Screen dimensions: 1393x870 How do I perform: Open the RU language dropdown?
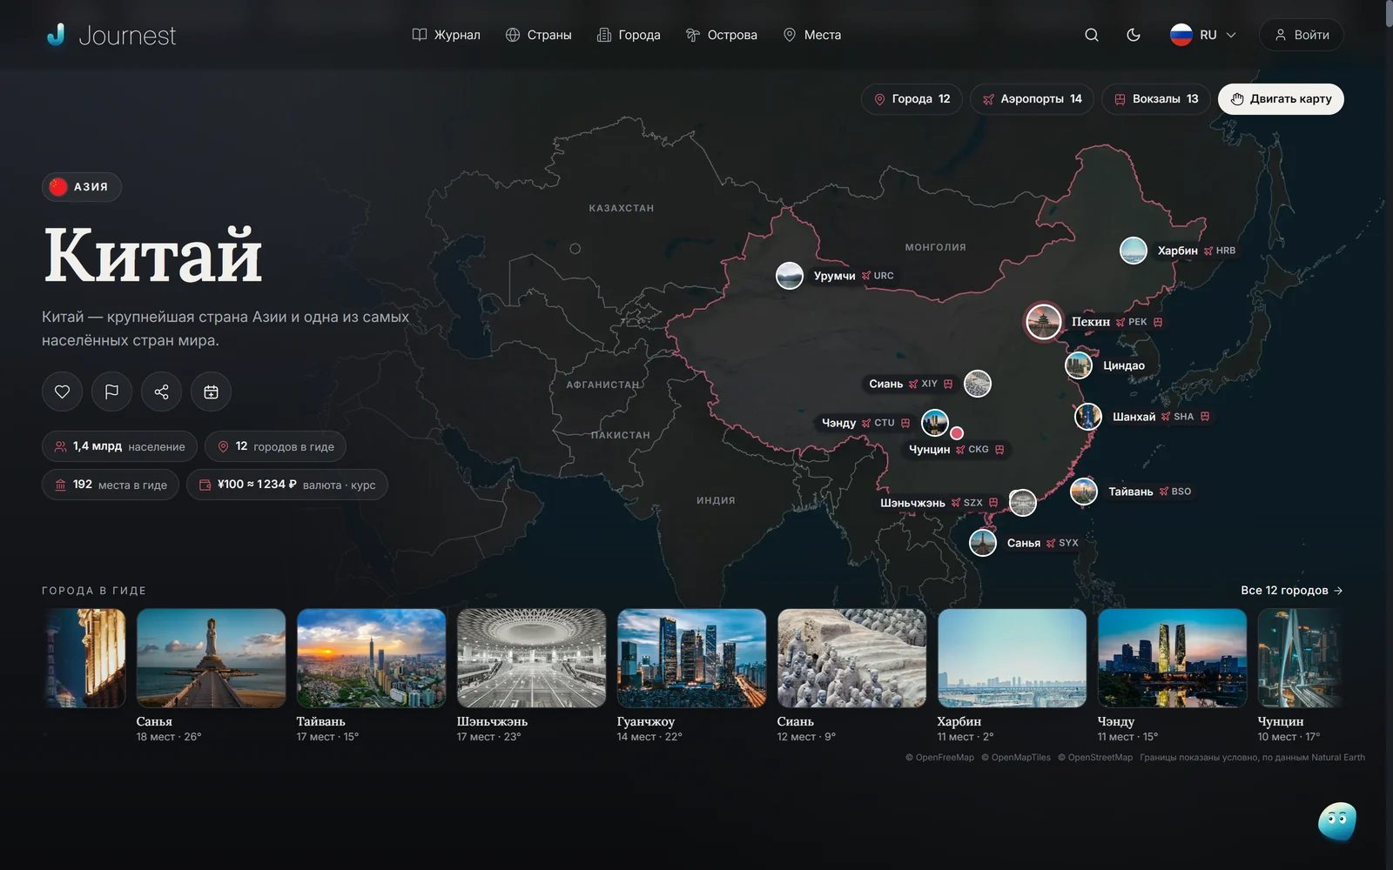tap(1203, 35)
